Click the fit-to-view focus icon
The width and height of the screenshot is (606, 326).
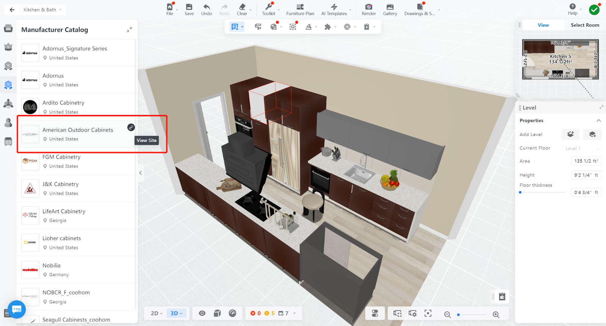(428, 314)
